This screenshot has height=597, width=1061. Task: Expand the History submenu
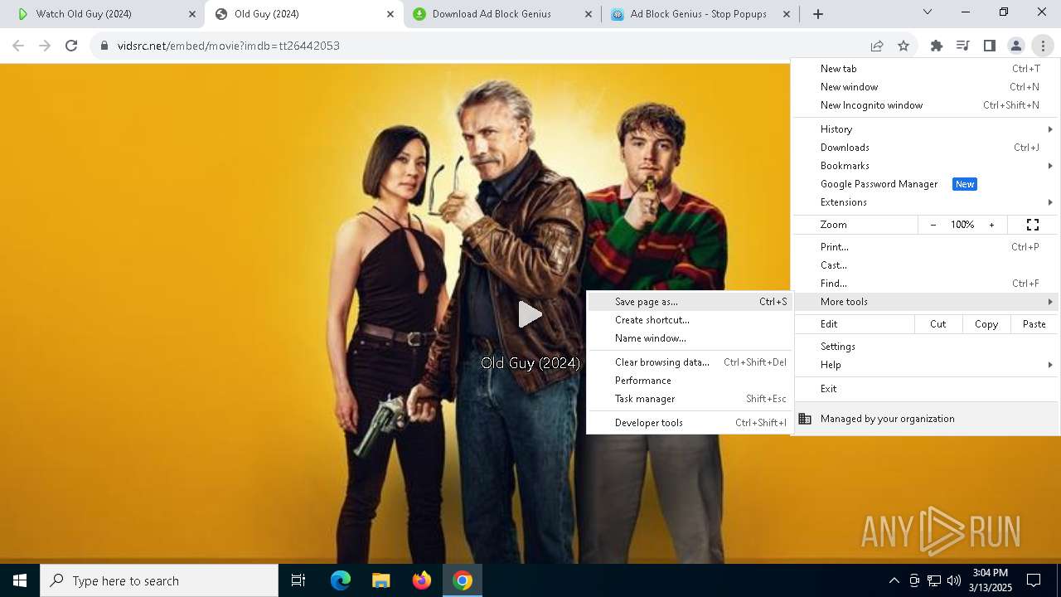(927, 129)
